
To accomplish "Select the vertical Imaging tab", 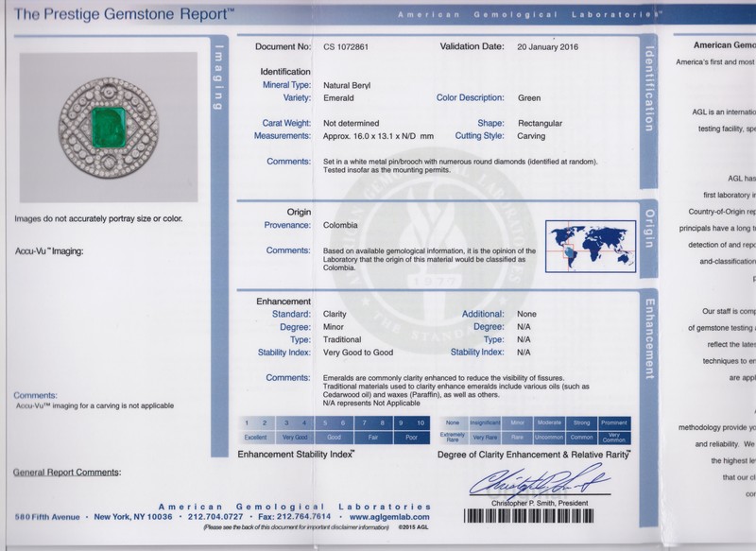I will tap(219, 79).
